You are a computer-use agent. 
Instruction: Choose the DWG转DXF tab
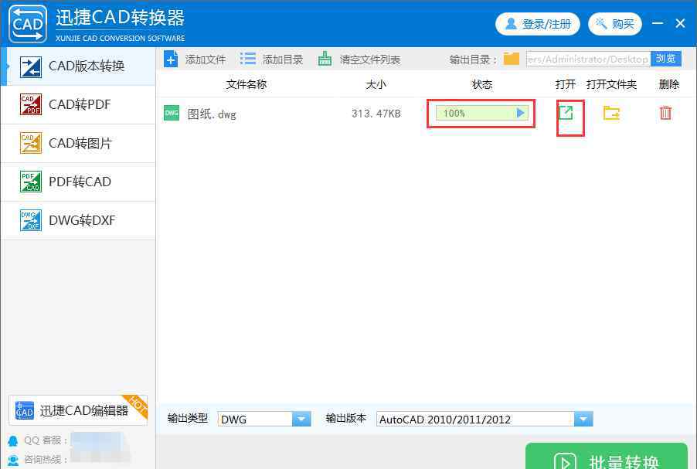click(x=77, y=220)
